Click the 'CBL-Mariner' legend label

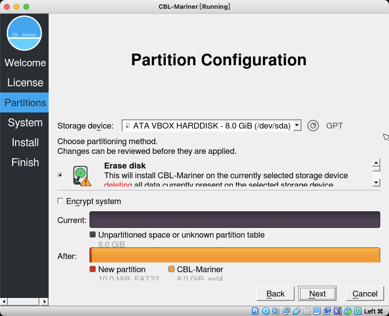[x=200, y=269]
